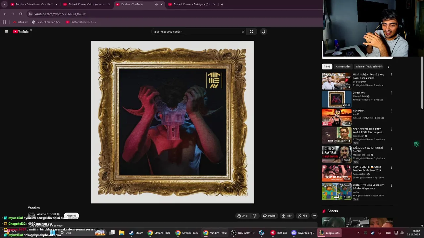Open Discord Diyarbekir window in the taskbar

(302, 233)
